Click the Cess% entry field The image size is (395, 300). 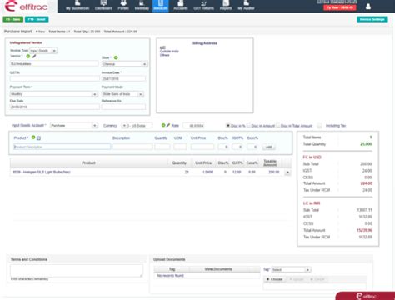(252, 147)
